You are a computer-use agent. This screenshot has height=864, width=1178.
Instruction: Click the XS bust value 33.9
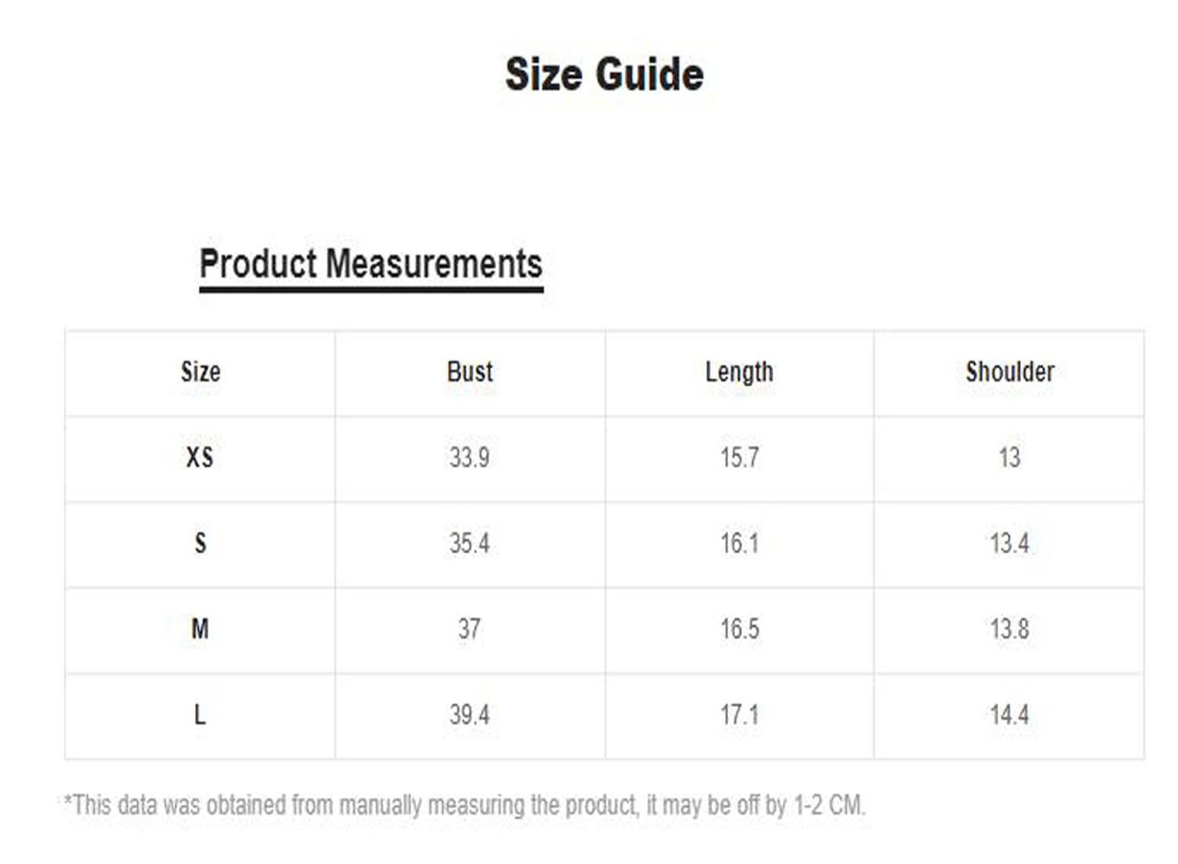coord(470,457)
